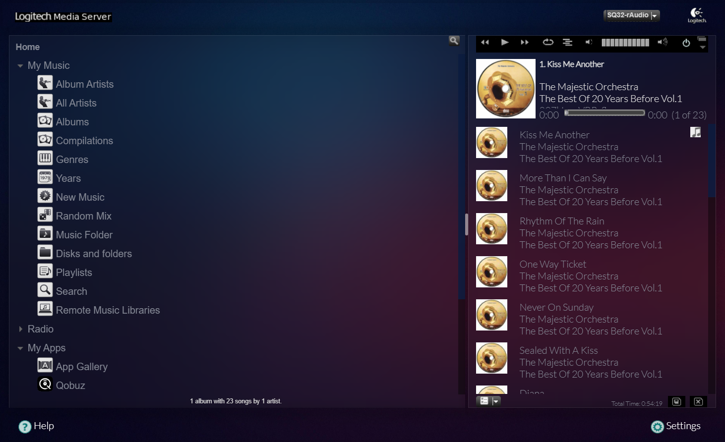Click the Logitech logo
Viewport: 725px width, 442px height.
tap(697, 15)
